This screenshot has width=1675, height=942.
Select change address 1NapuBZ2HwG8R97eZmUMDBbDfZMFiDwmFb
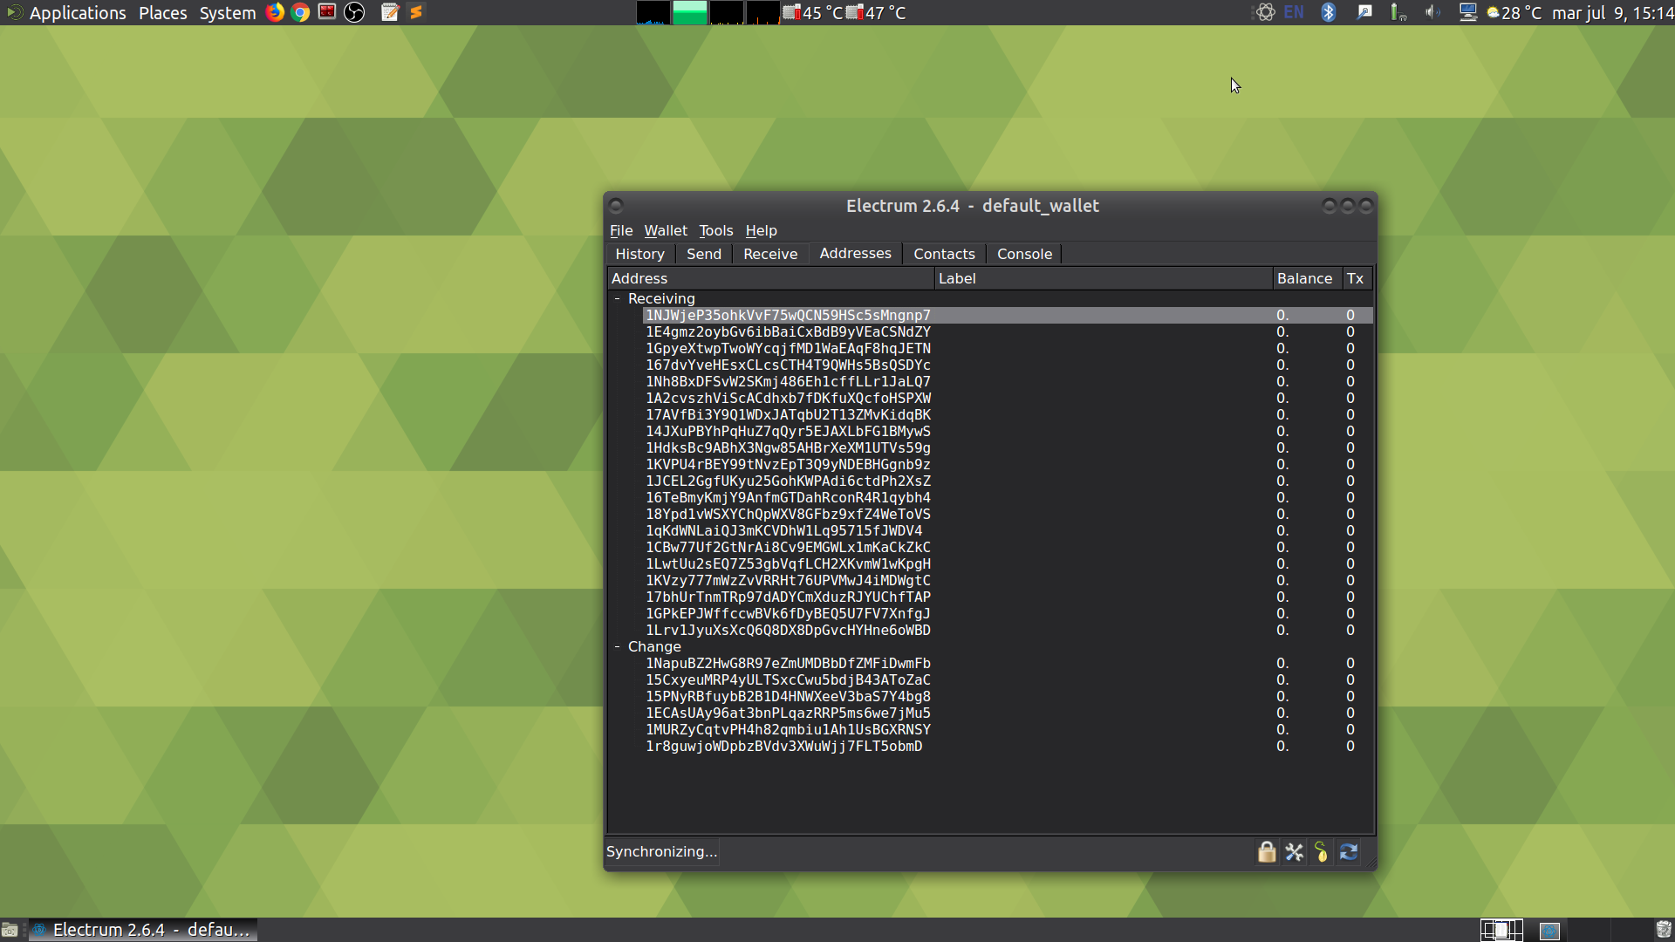click(x=788, y=663)
